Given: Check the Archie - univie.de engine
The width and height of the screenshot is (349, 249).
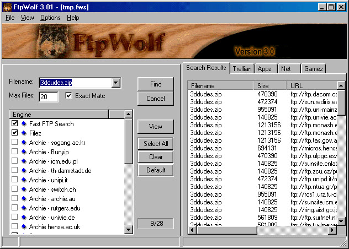Looking at the screenshot, I should (x=15, y=217).
